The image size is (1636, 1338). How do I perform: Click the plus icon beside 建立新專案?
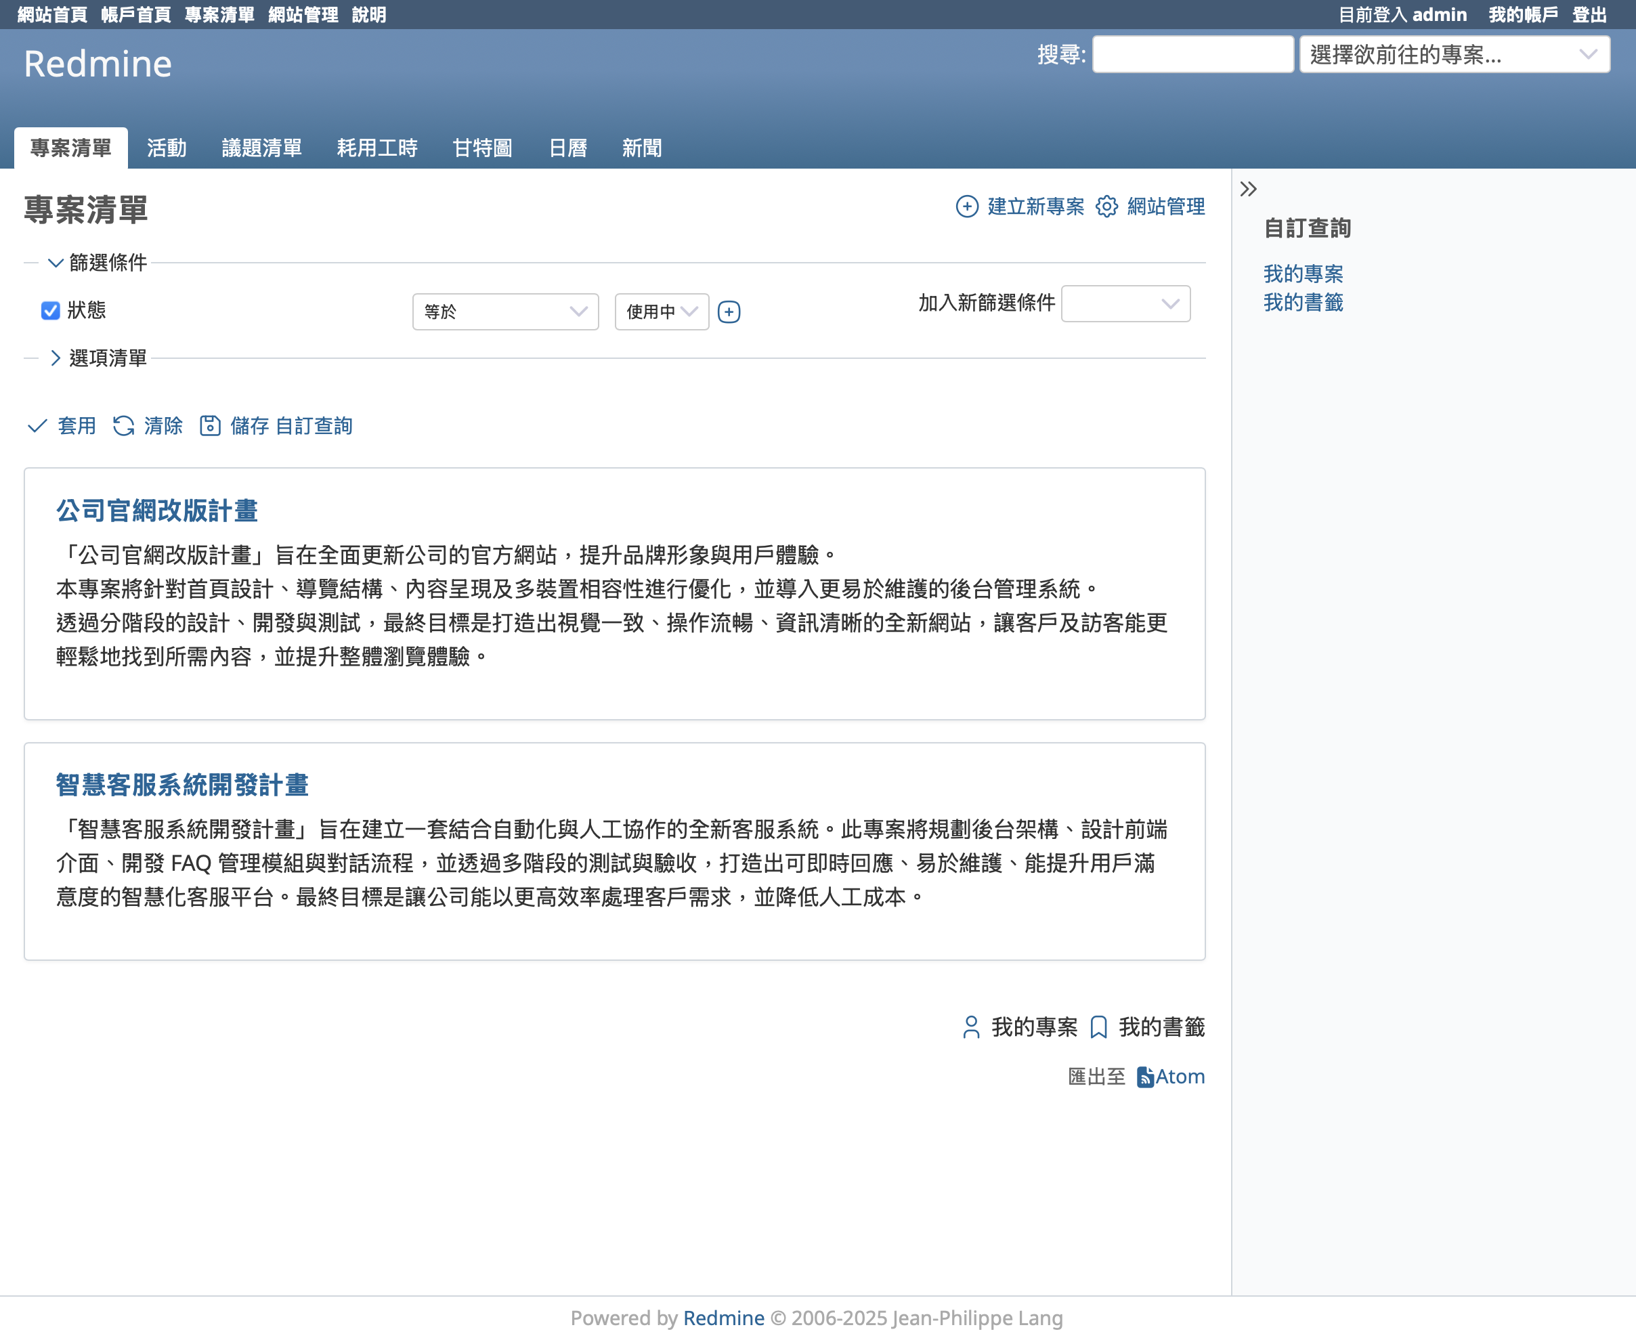966,207
